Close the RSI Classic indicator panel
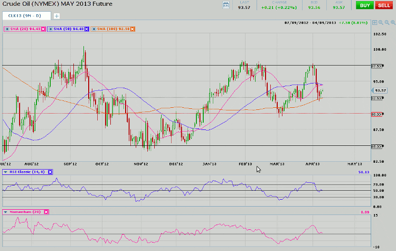Screen dimensions: 396x251 click(51, 172)
